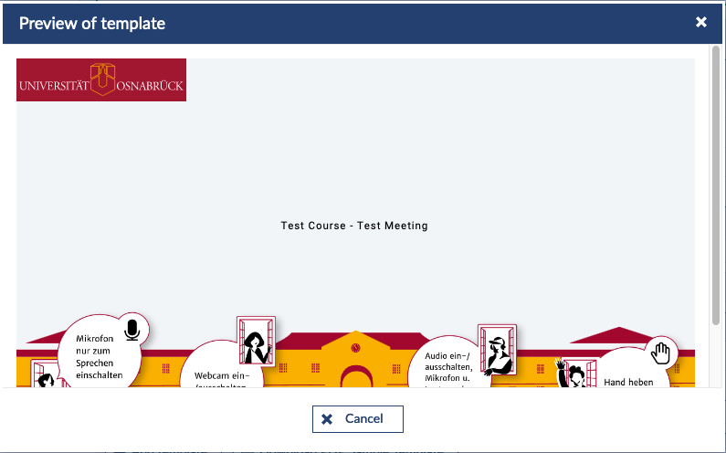Click the 'Test Course - Test Meeting' title text
The height and width of the screenshot is (453, 726).
(x=354, y=226)
